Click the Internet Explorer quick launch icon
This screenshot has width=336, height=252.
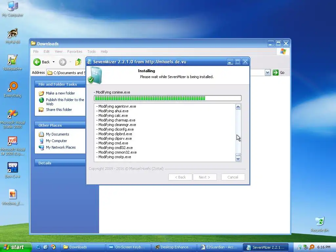coord(38,247)
